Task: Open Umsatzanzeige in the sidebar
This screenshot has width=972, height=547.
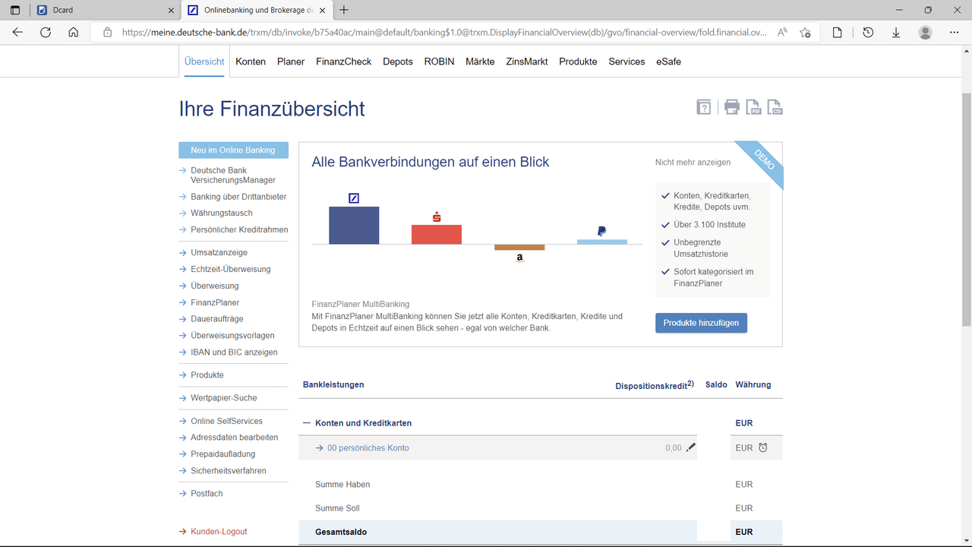Action: coord(219,252)
